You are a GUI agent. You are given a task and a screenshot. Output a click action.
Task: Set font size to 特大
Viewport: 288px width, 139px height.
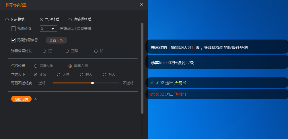pos(104,75)
